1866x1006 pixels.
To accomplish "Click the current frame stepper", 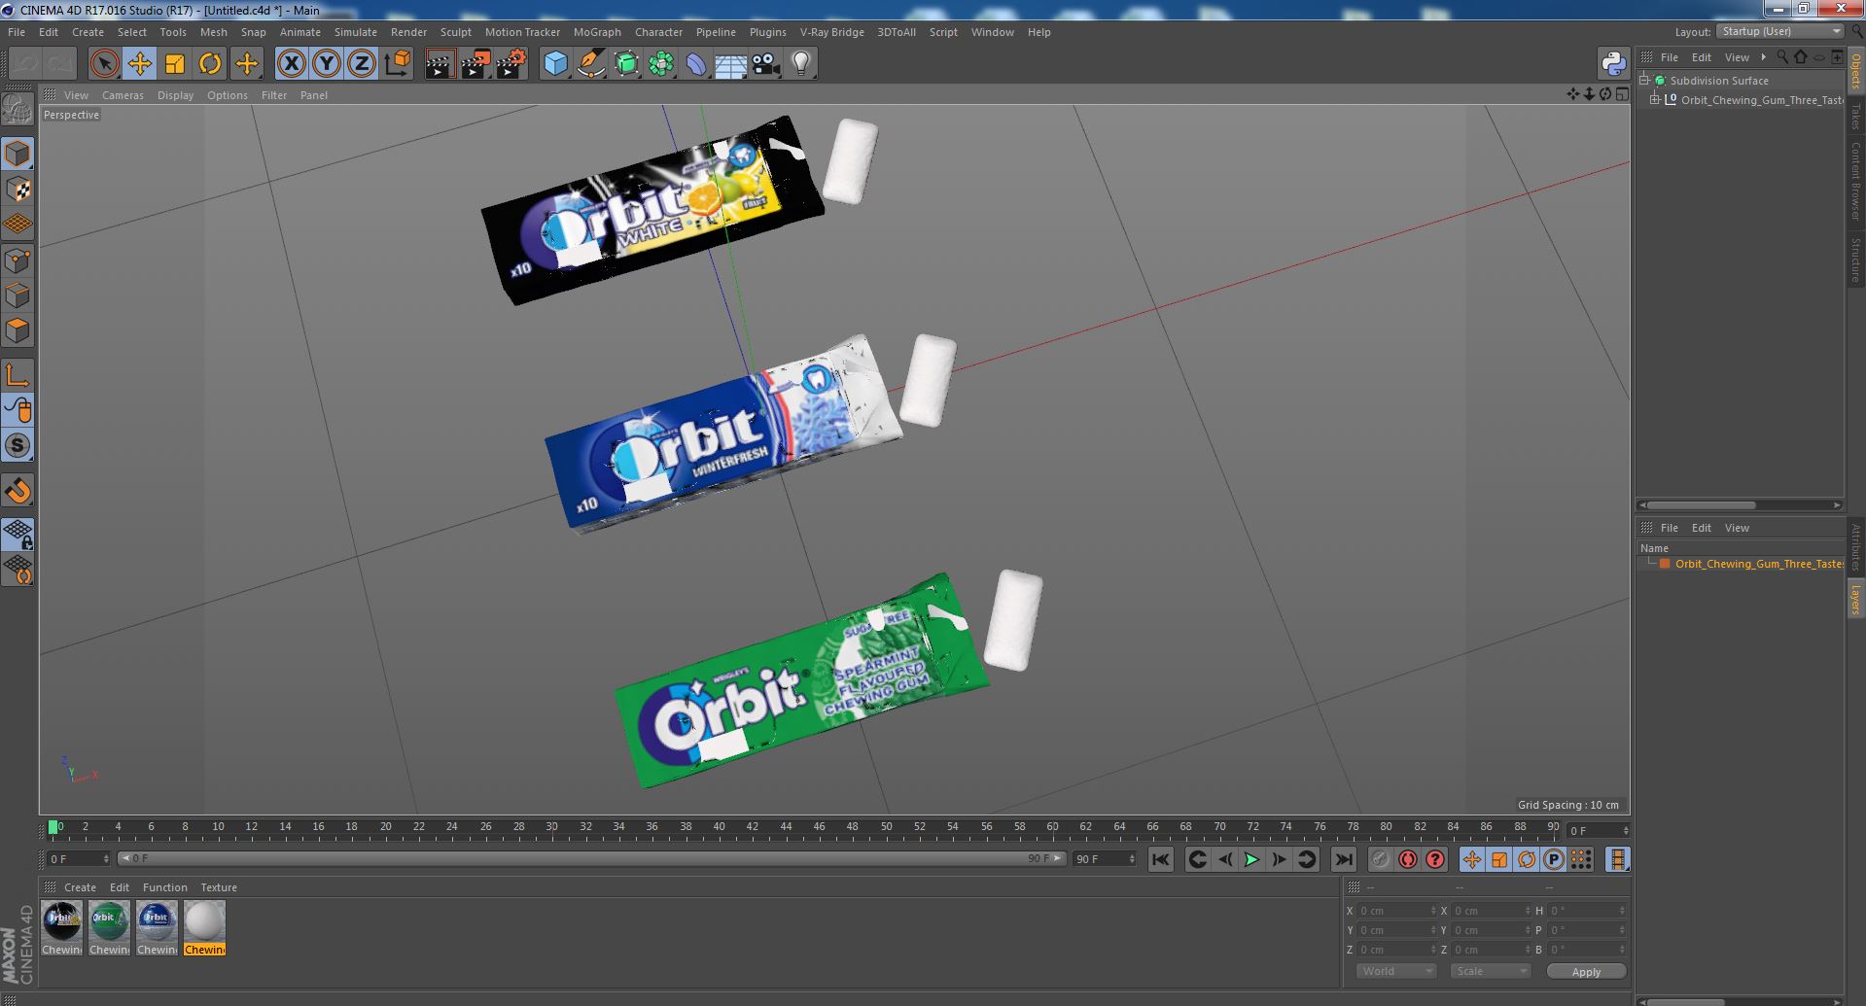I will coord(1625,830).
